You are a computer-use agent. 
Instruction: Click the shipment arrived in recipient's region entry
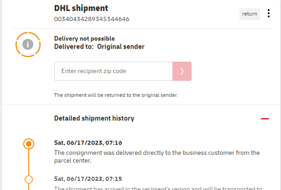(158, 188)
